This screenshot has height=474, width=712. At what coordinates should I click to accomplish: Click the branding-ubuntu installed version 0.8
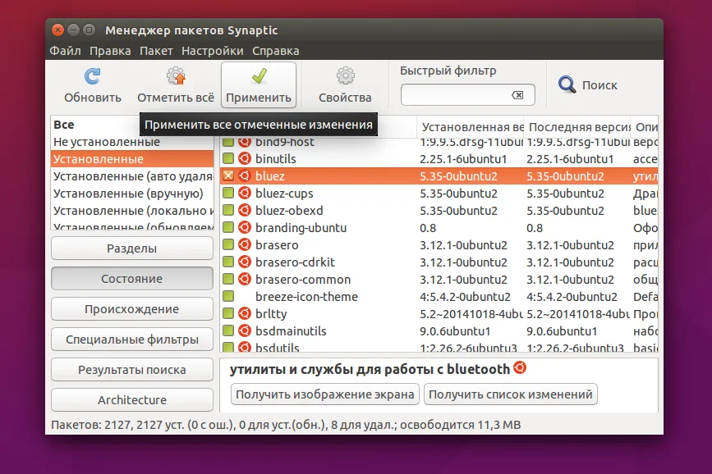point(428,228)
